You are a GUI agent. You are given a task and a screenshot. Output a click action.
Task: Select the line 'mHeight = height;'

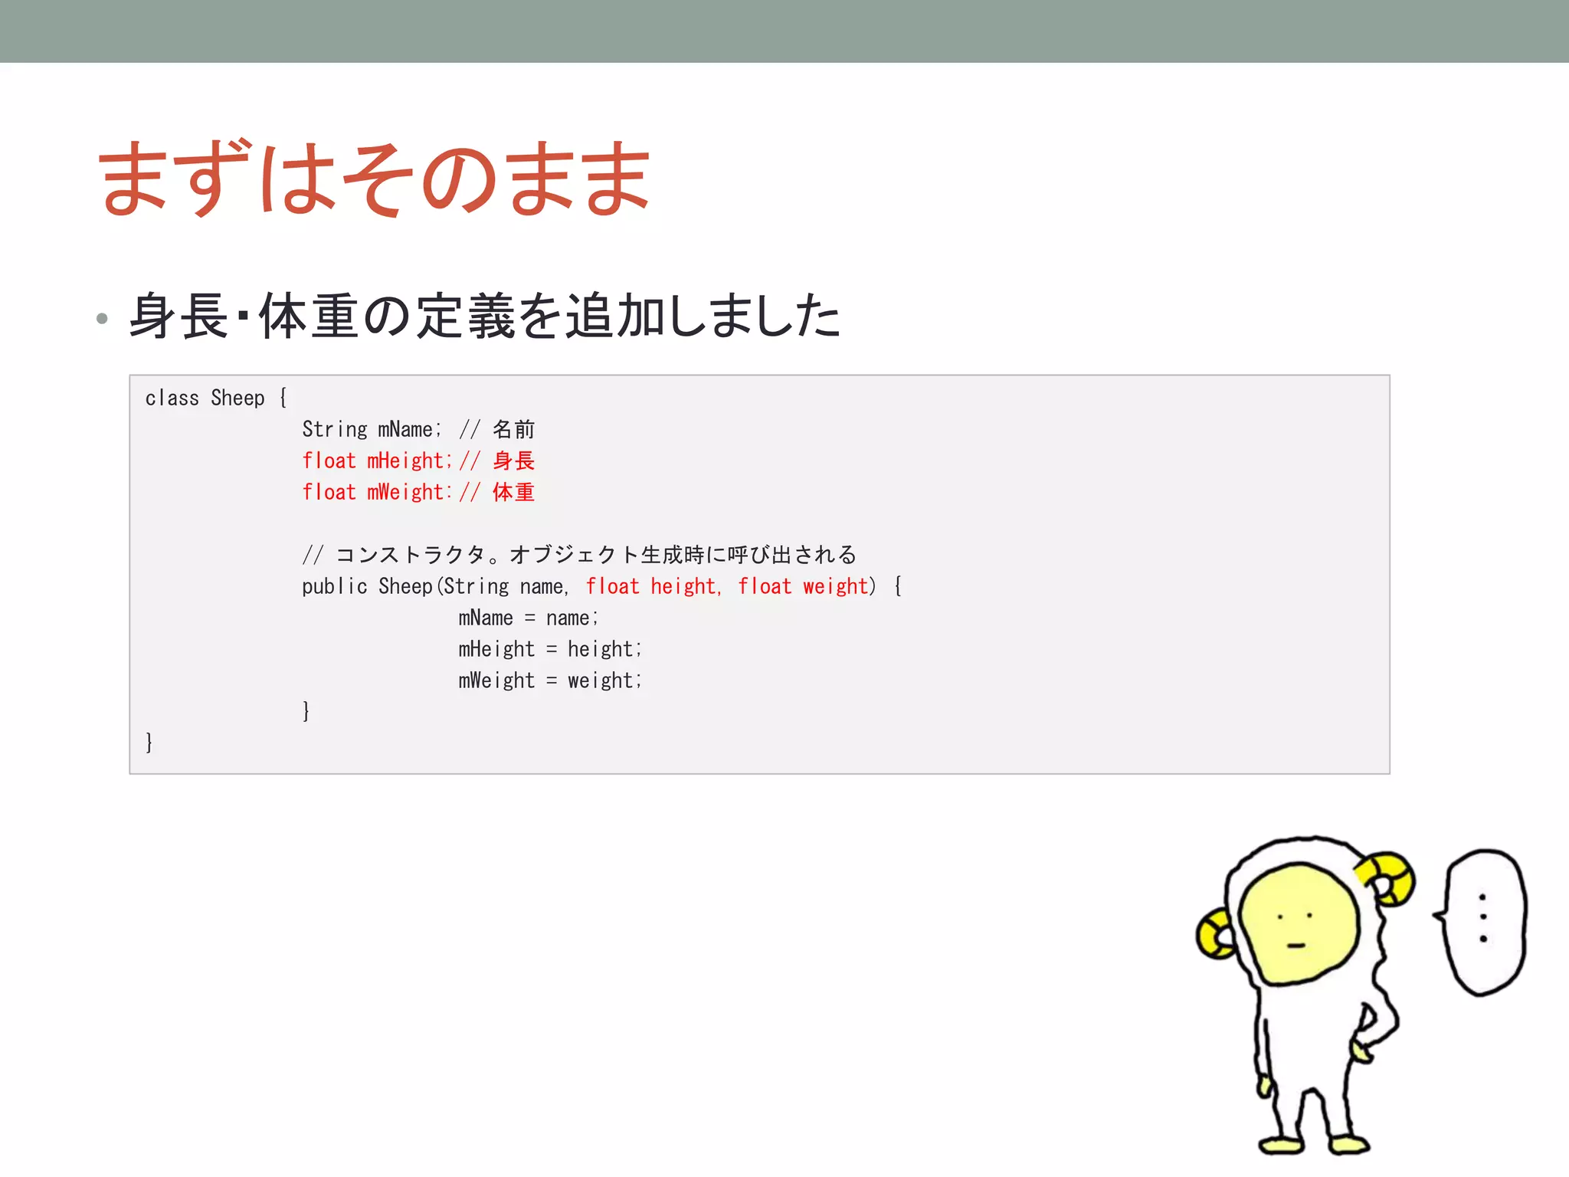pos(550,649)
